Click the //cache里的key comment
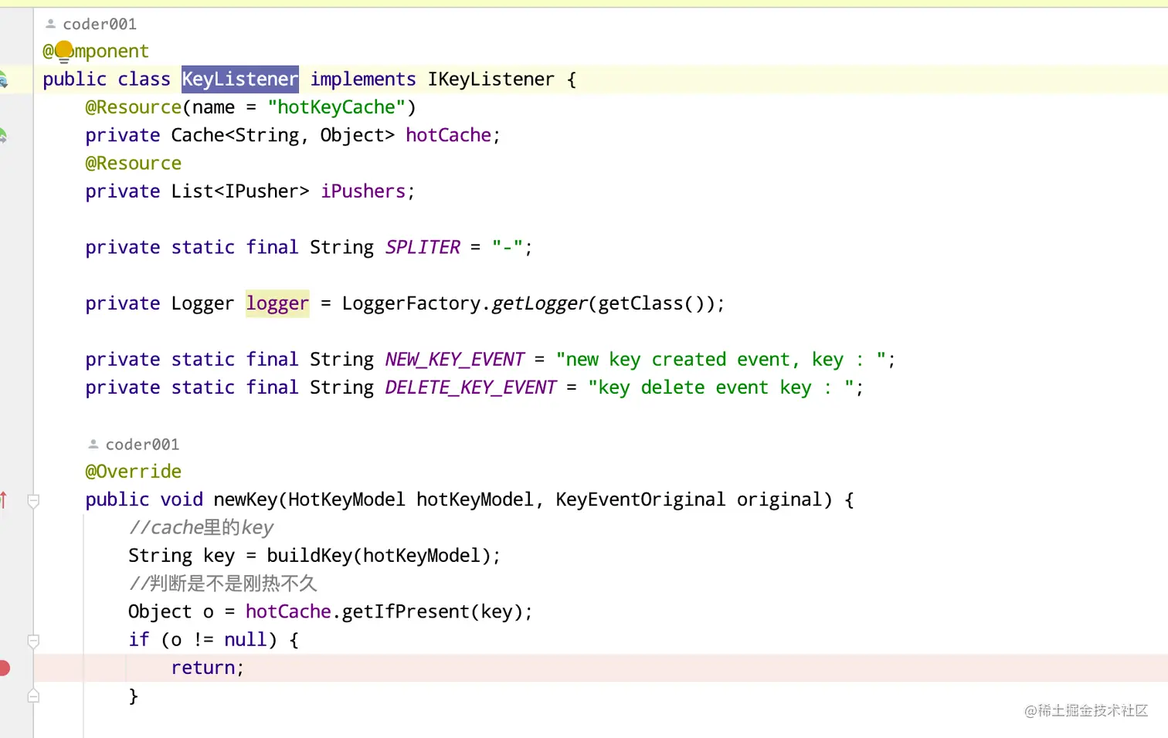The height and width of the screenshot is (738, 1168). [201, 527]
